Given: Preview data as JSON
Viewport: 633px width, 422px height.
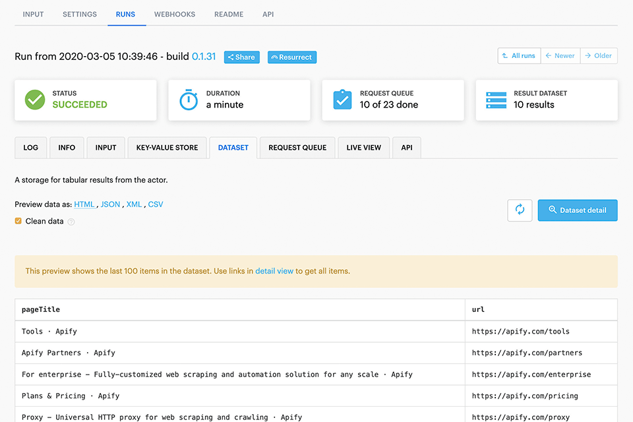Looking at the screenshot, I should pos(110,204).
